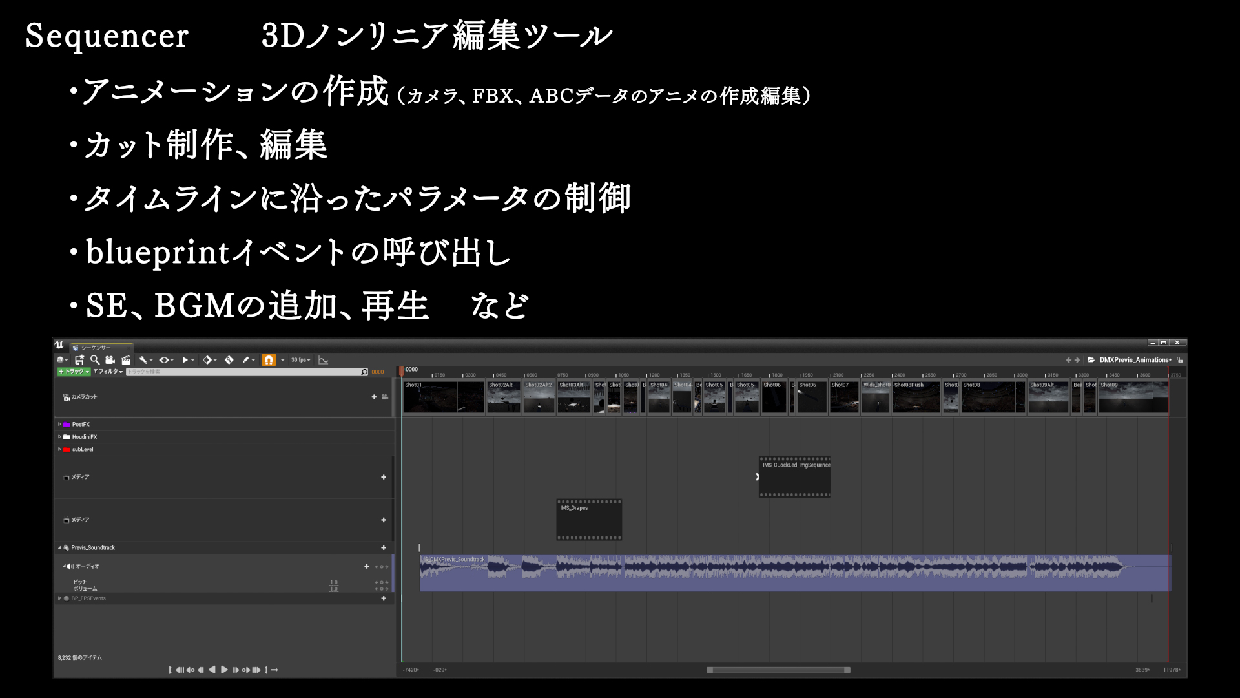
Task: Add a keyframe on ピッチ with the diamond toggle
Action: click(382, 582)
